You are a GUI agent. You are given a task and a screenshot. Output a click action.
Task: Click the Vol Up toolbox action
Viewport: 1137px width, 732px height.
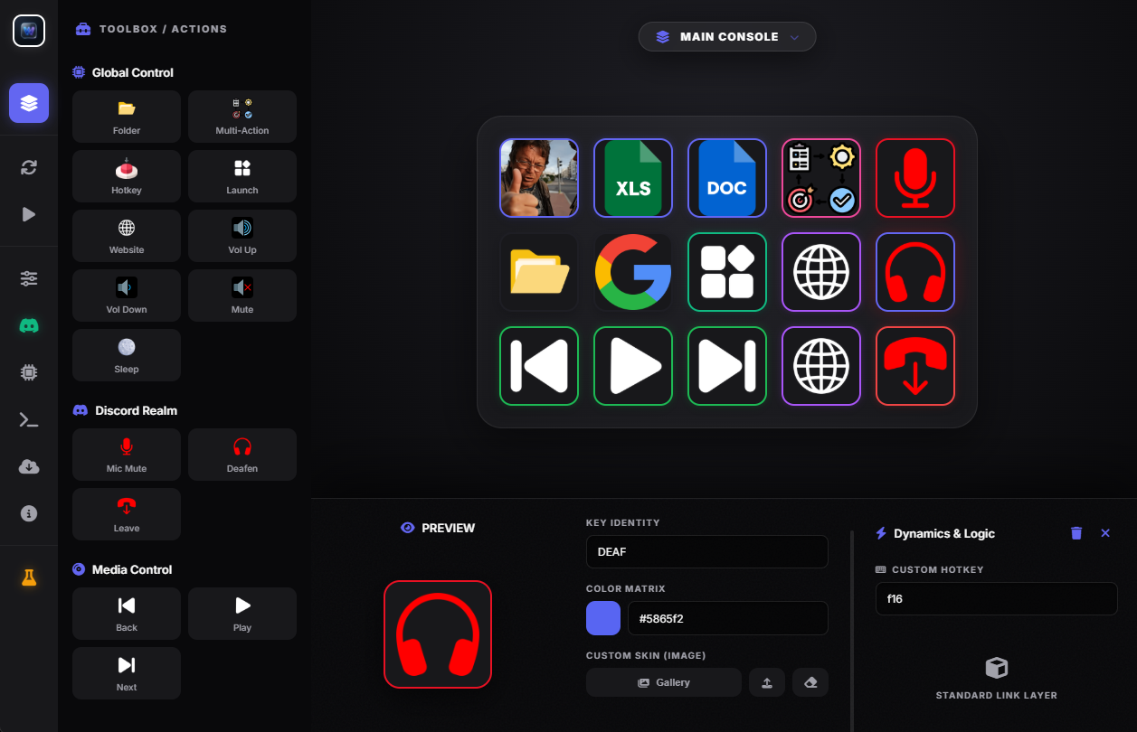pos(242,236)
